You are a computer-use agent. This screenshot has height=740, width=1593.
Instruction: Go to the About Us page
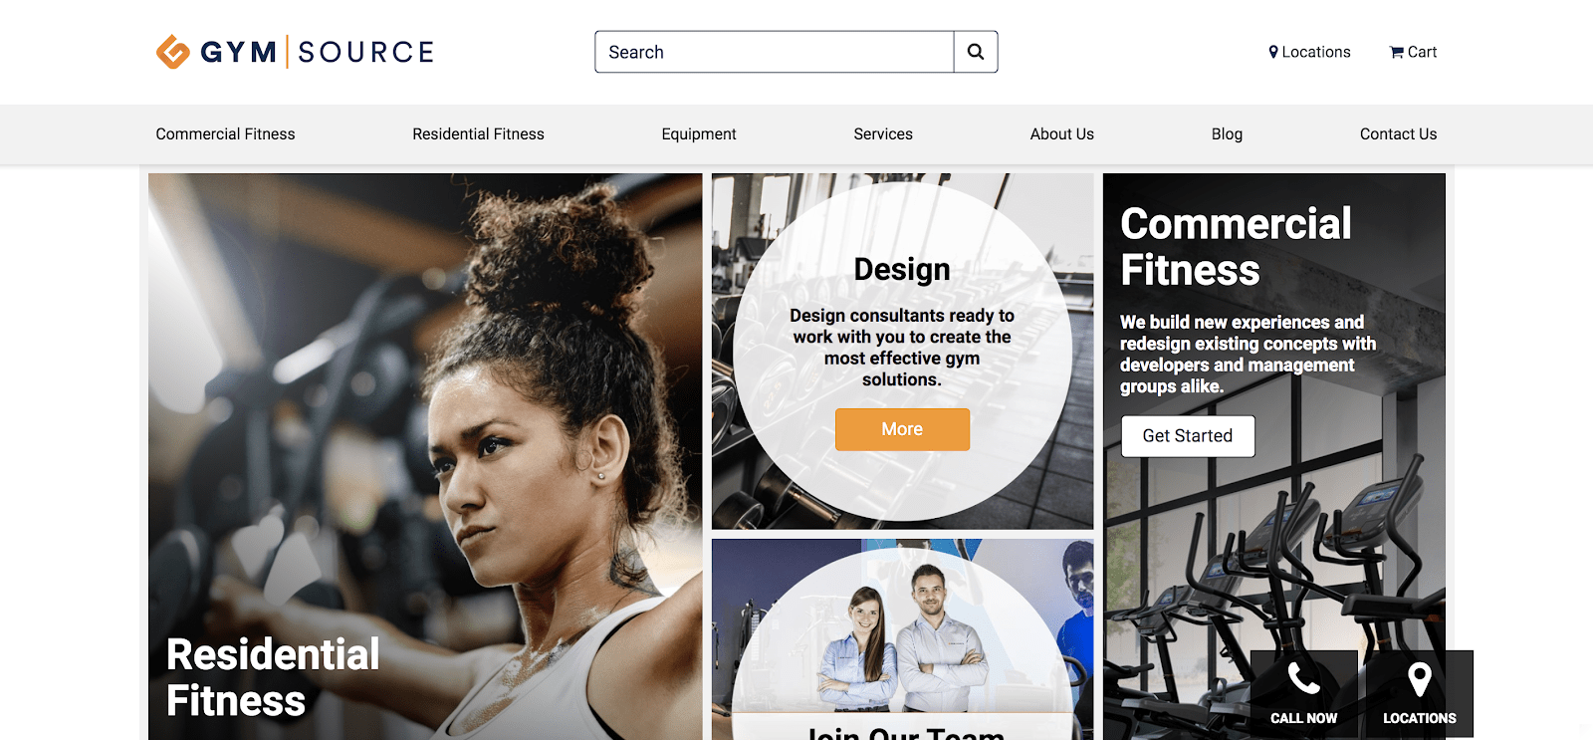(1061, 133)
